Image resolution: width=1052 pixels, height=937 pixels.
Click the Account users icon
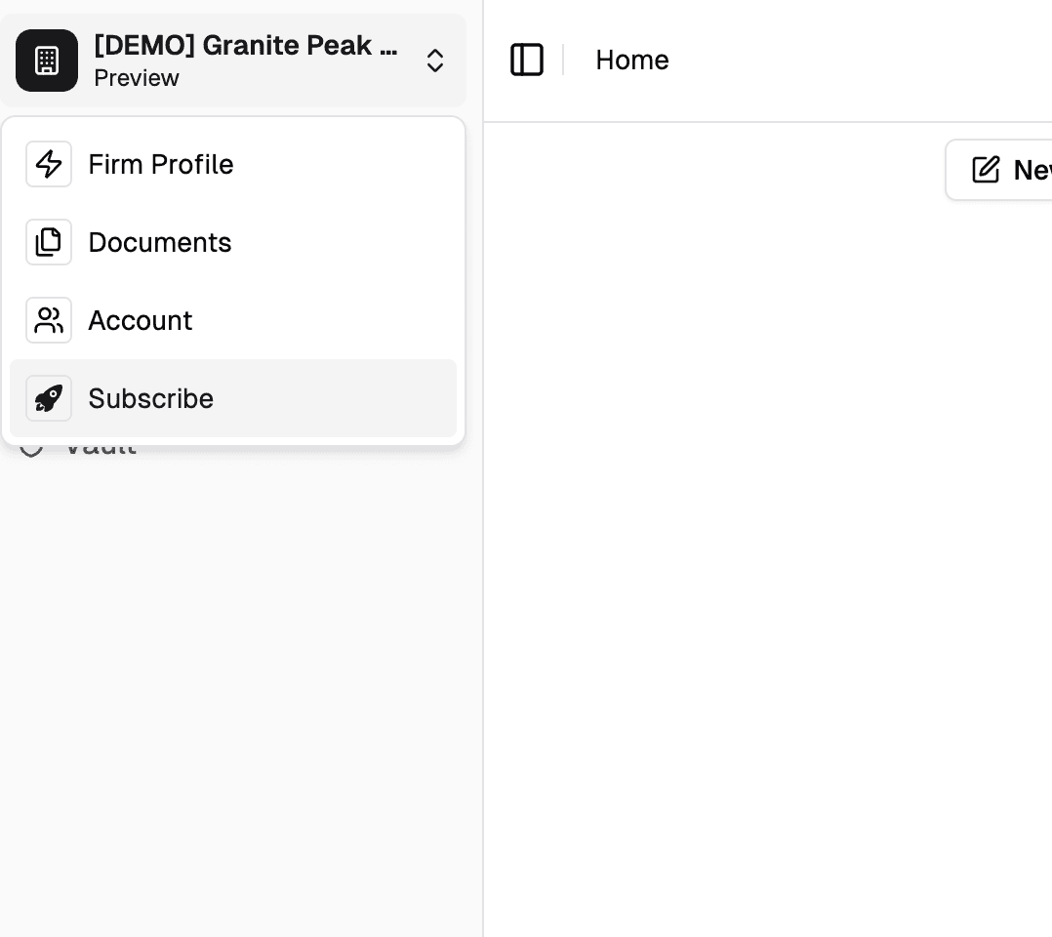[x=49, y=320]
